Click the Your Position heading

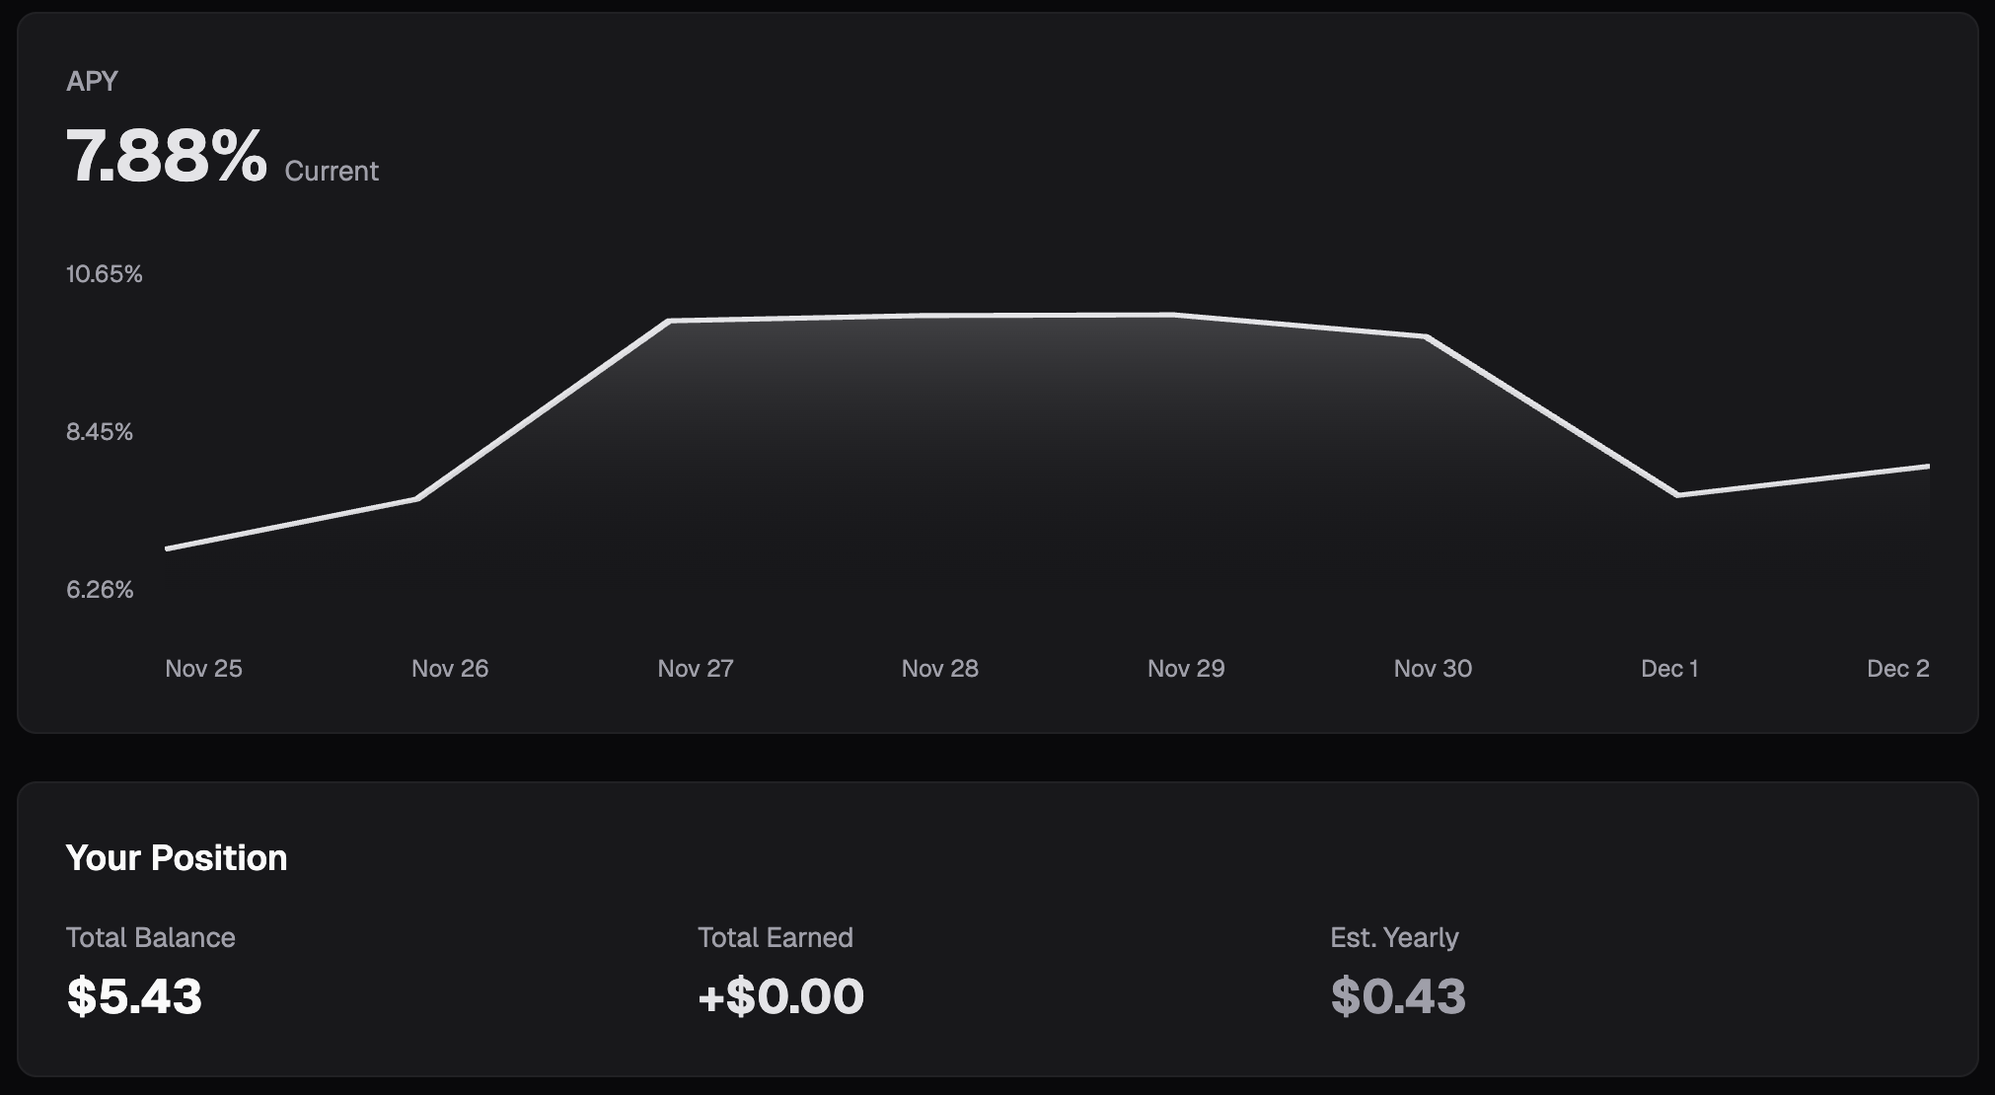[x=177, y=858]
